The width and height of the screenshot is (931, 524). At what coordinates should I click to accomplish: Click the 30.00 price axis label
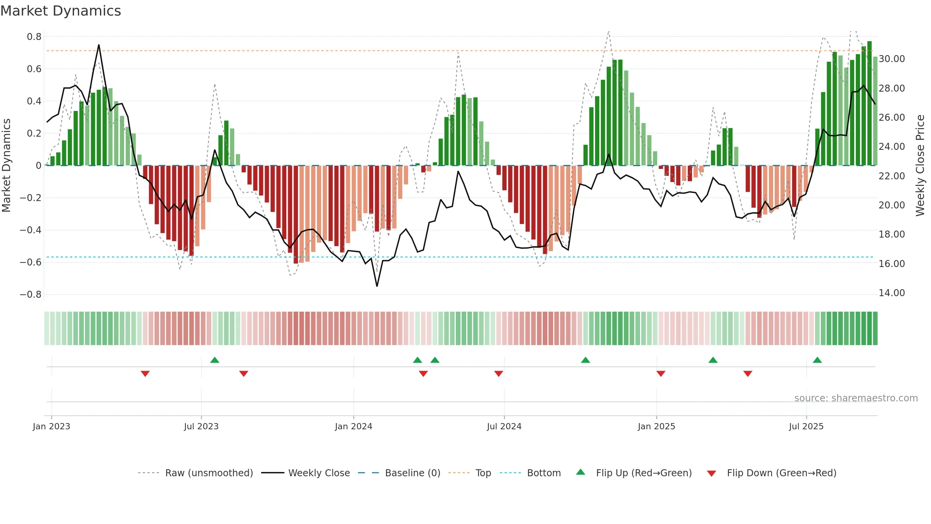[892, 59]
